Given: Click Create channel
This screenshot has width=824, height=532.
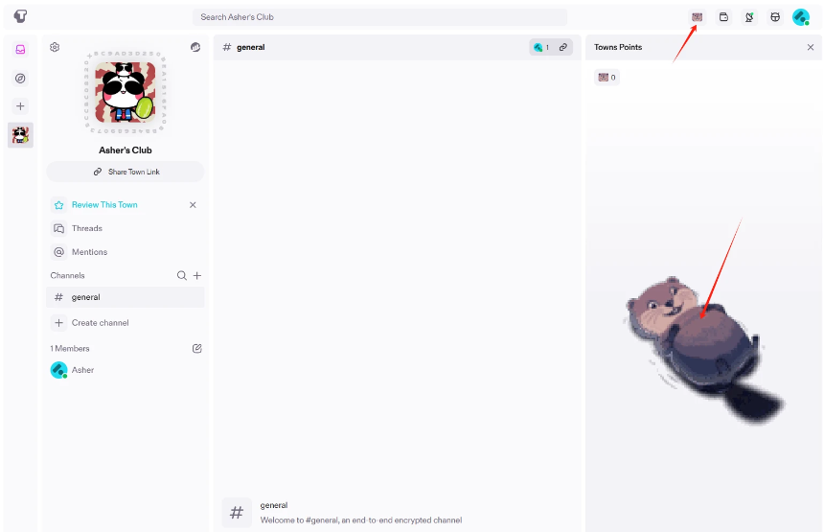Looking at the screenshot, I should click(126, 323).
